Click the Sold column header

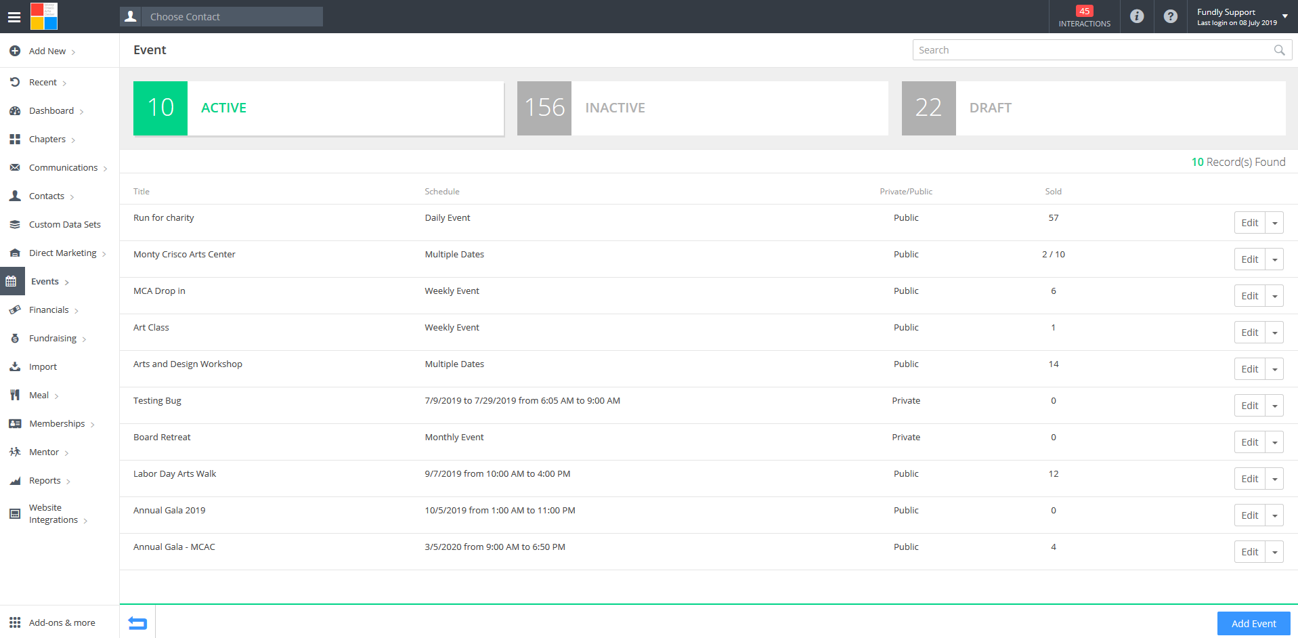[1053, 192]
